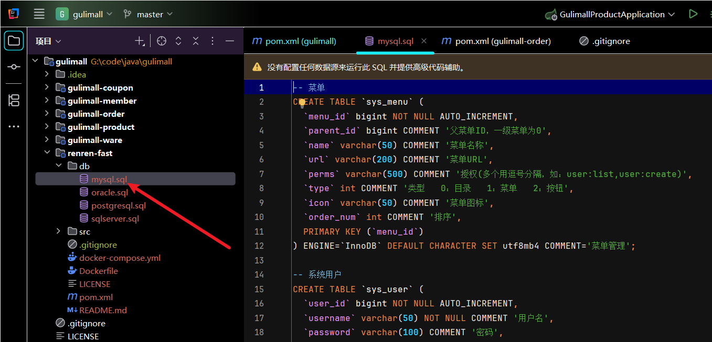The height and width of the screenshot is (342, 712).
Task: Switch to pom.xml (gulimall-order) tab
Action: (496, 41)
